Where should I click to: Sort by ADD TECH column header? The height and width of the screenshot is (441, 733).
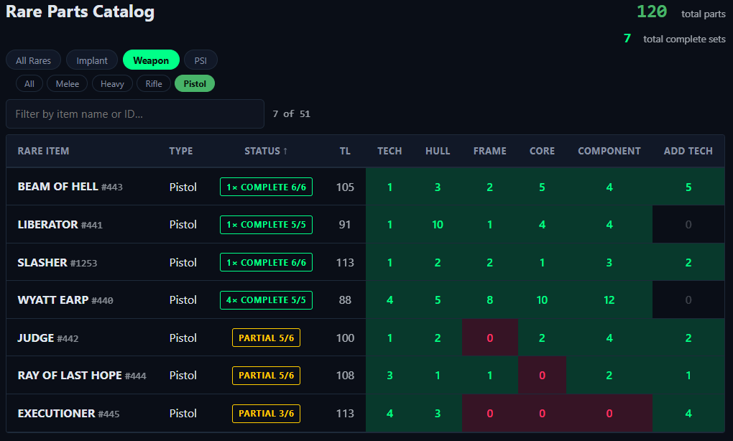coord(688,151)
